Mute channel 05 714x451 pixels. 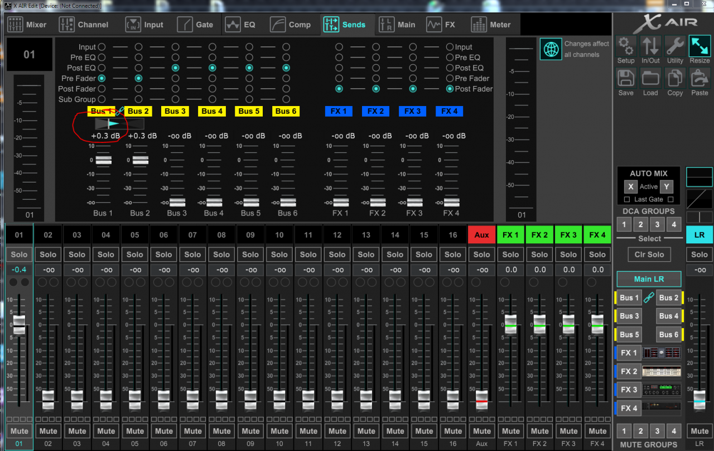point(135,431)
